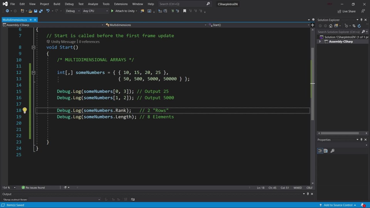370x208 pixels.
Task: Click Sync with Active Document icon
Action: point(354,26)
